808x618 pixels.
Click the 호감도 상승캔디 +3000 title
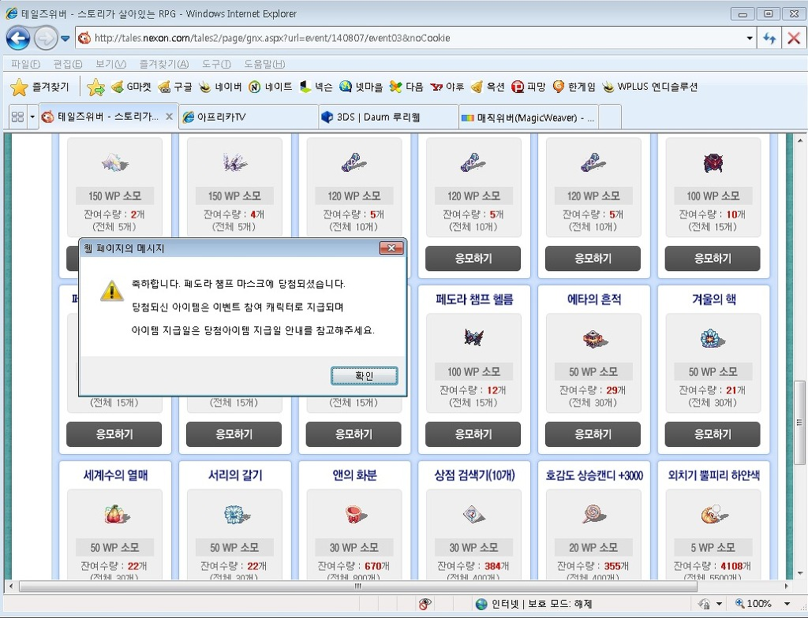(594, 475)
